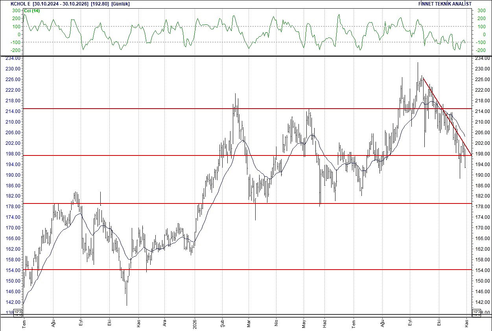Select the date range 30.10.2024 - 30.10.2026 label
The image size is (492, 331).
coord(61,4)
